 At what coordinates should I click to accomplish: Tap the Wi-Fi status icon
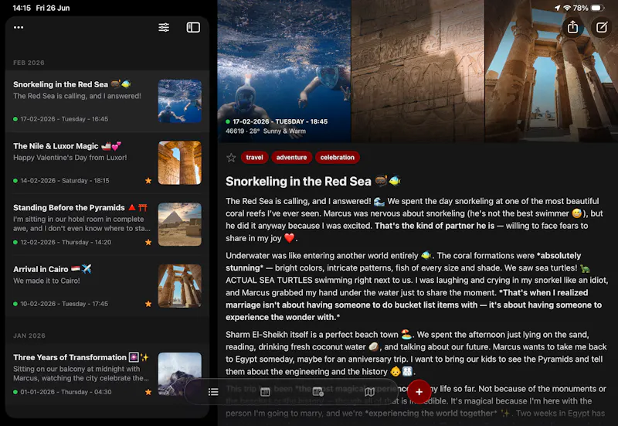[567, 8]
